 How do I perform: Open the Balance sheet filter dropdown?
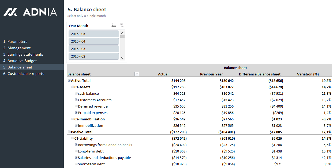[137, 74]
